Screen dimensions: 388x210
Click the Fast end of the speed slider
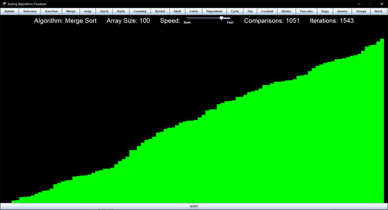230,22
